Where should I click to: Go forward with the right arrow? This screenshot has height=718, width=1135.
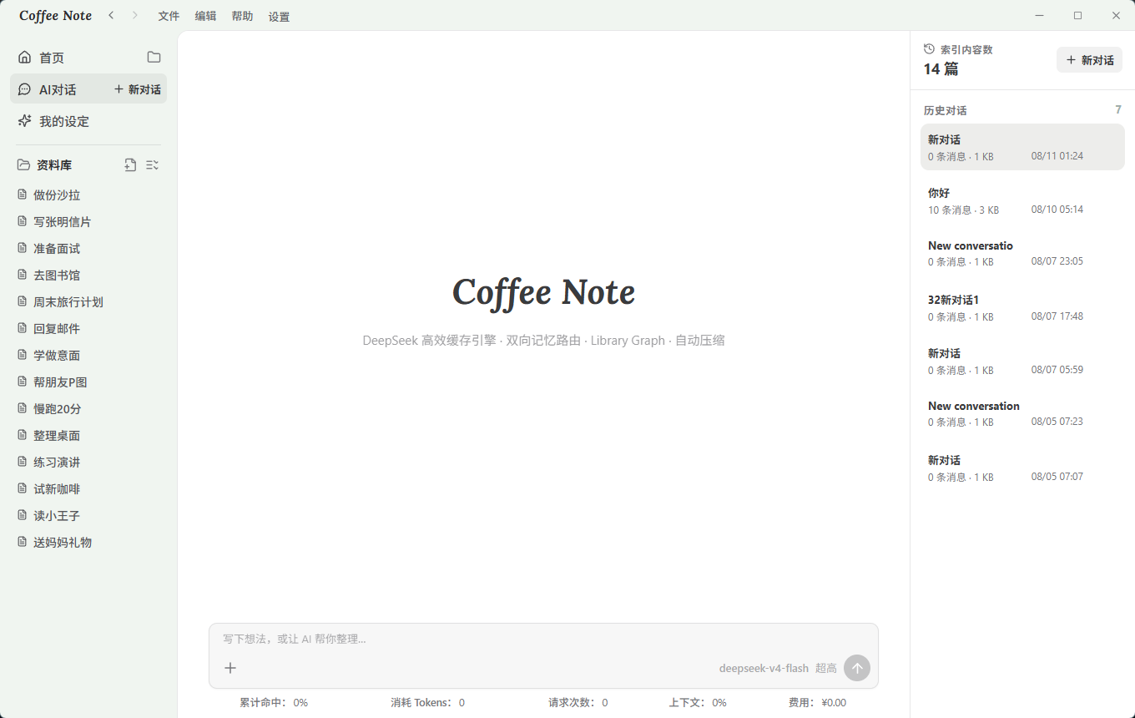click(x=135, y=15)
